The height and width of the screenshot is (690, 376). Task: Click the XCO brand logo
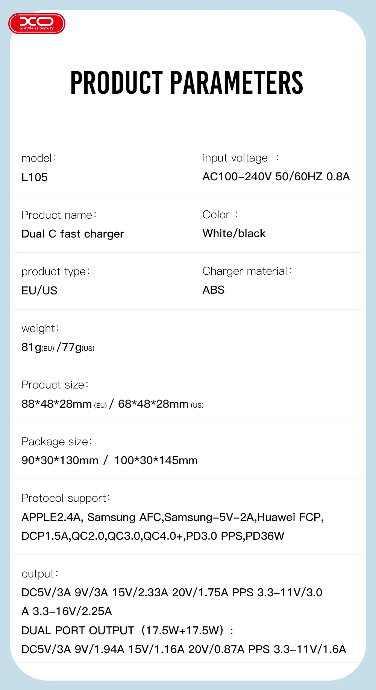37,23
